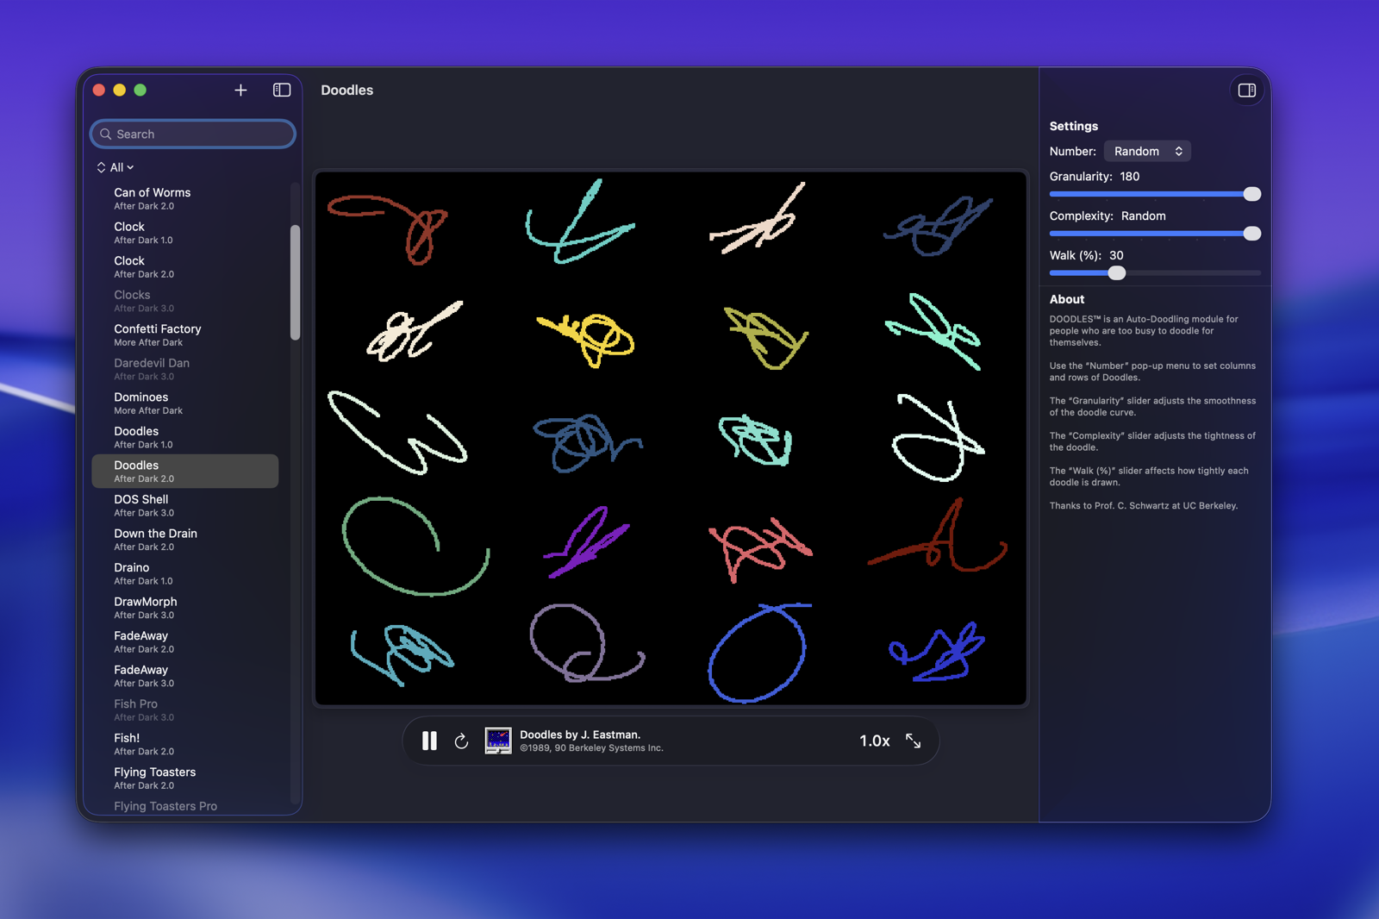
Task: Click the Doodles window title
Action: pyautogui.click(x=346, y=91)
